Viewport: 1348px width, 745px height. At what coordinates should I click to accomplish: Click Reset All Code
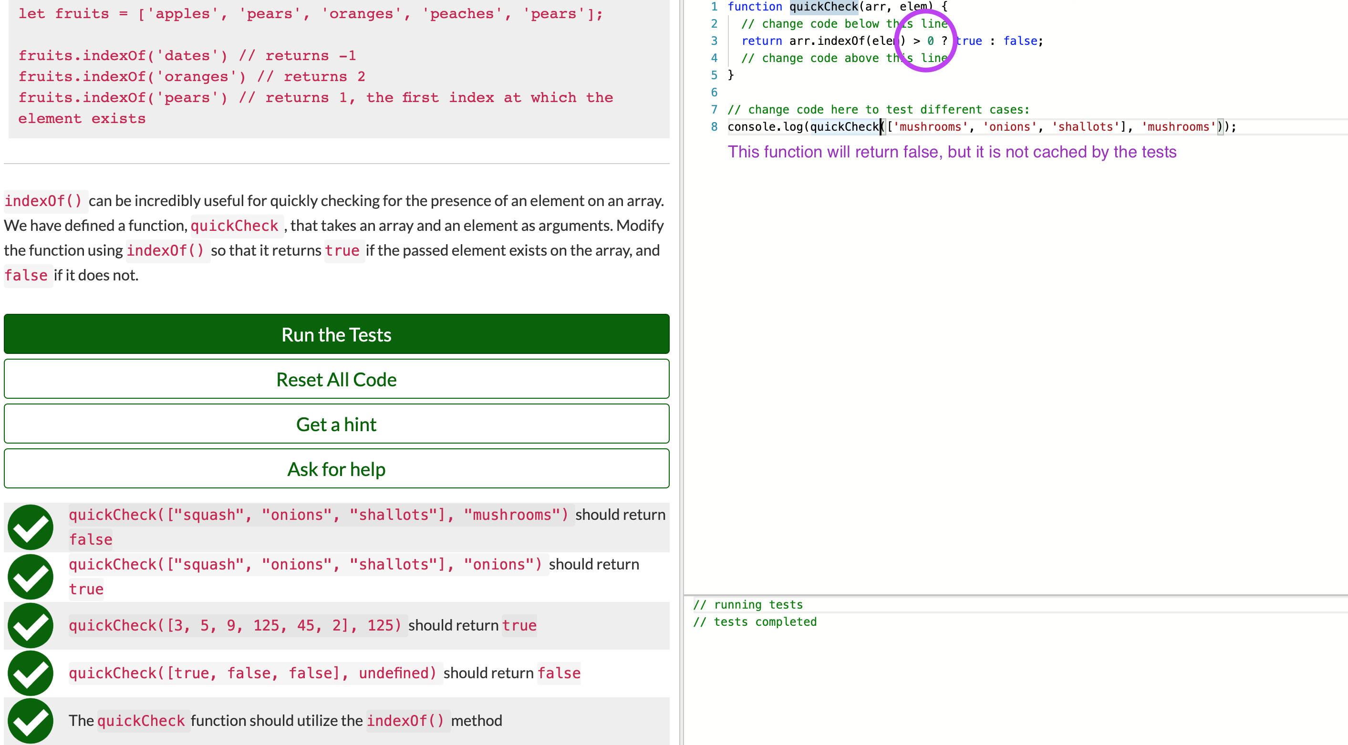tap(336, 379)
